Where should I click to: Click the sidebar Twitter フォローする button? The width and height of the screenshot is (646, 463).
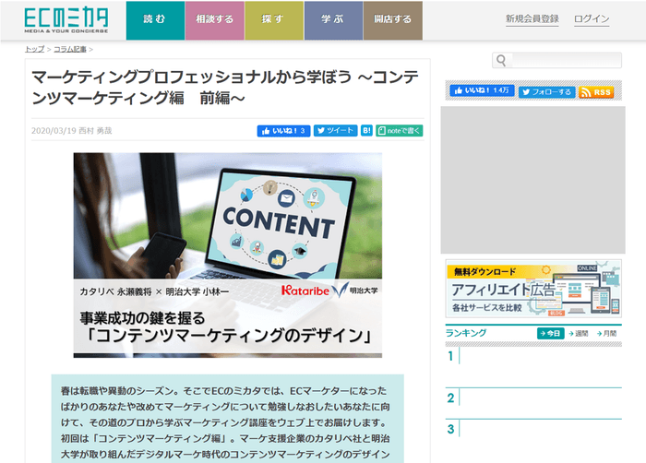coord(546,92)
